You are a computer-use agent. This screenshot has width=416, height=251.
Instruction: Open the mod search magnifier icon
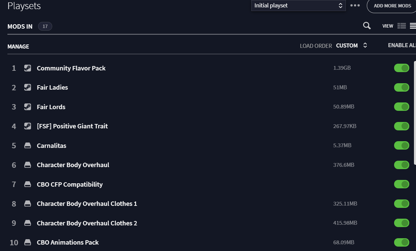pyautogui.click(x=367, y=26)
